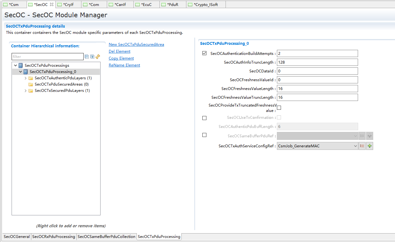Click the SecOCTxPduSecuredAreas folder icon

(31, 84)
